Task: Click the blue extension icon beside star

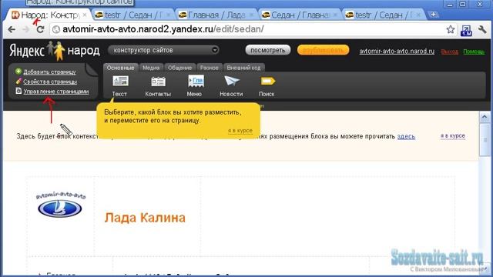Action: 466,30
